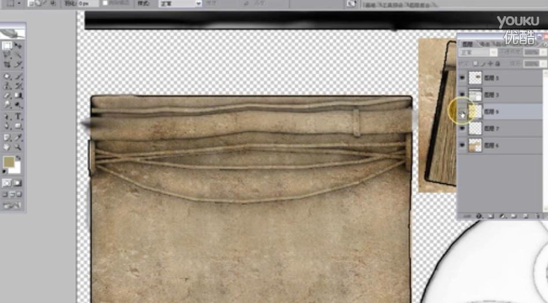Viewport: 548px width, 303px height.
Task: Select layer 5 thumbnail
Action: pos(475,78)
